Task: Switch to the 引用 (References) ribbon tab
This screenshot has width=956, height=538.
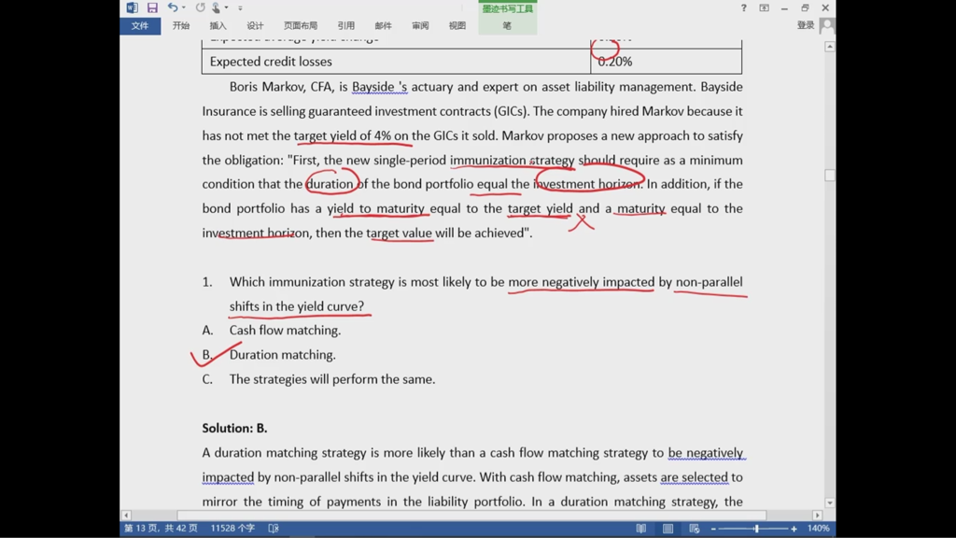Action: pos(345,25)
